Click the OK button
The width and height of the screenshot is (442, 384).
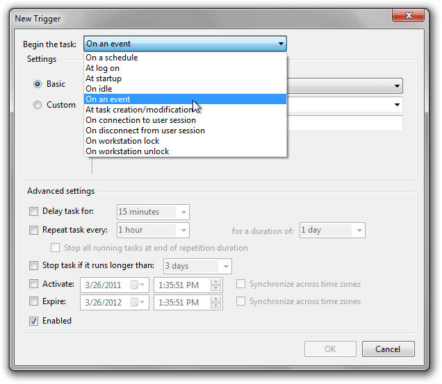pos(330,349)
